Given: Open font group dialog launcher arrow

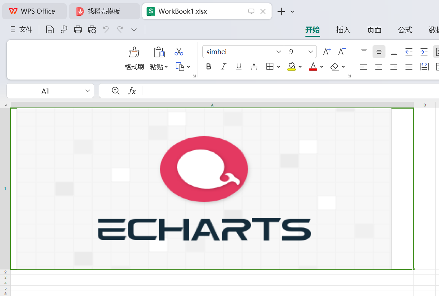Looking at the screenshot, I should [x=350, y=76].
